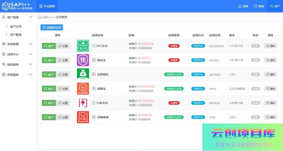This screenshot has height=151, width=283.
Task: Click version 2.1.0.190806 text
Action: tap(237, 89)
